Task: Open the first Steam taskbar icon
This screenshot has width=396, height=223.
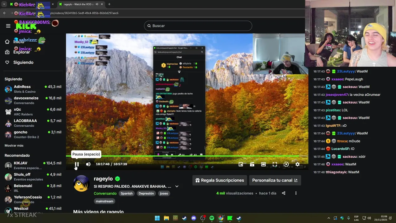Action: [184, 218]
